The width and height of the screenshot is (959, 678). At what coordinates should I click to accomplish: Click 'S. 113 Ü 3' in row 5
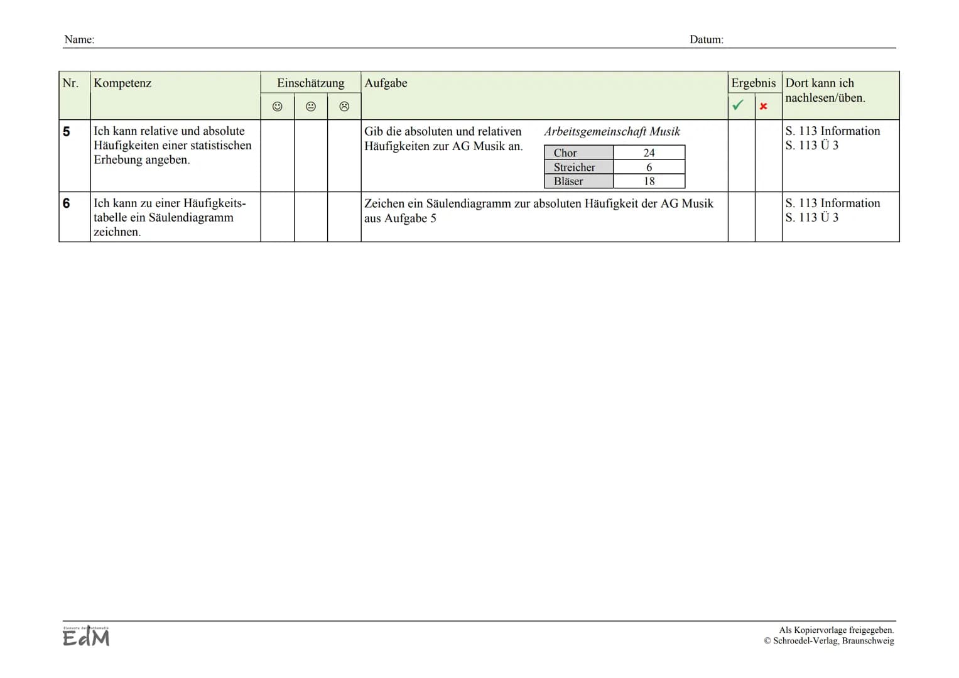tap(811, 145)
